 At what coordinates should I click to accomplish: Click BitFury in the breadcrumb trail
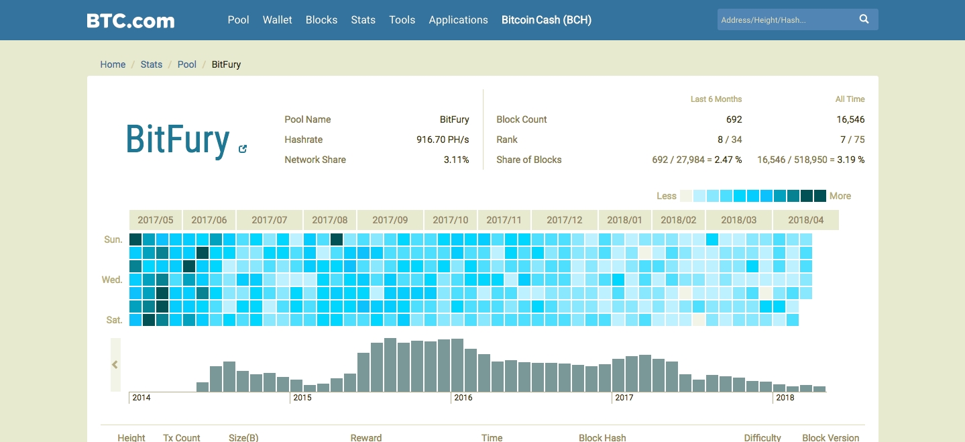[x=226, y=64]
